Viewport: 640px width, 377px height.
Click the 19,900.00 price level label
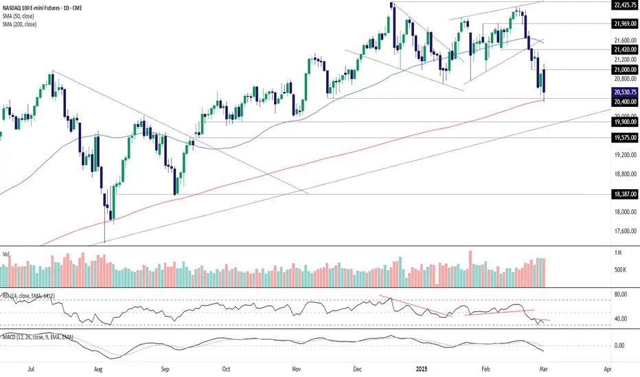pos(626,121)
